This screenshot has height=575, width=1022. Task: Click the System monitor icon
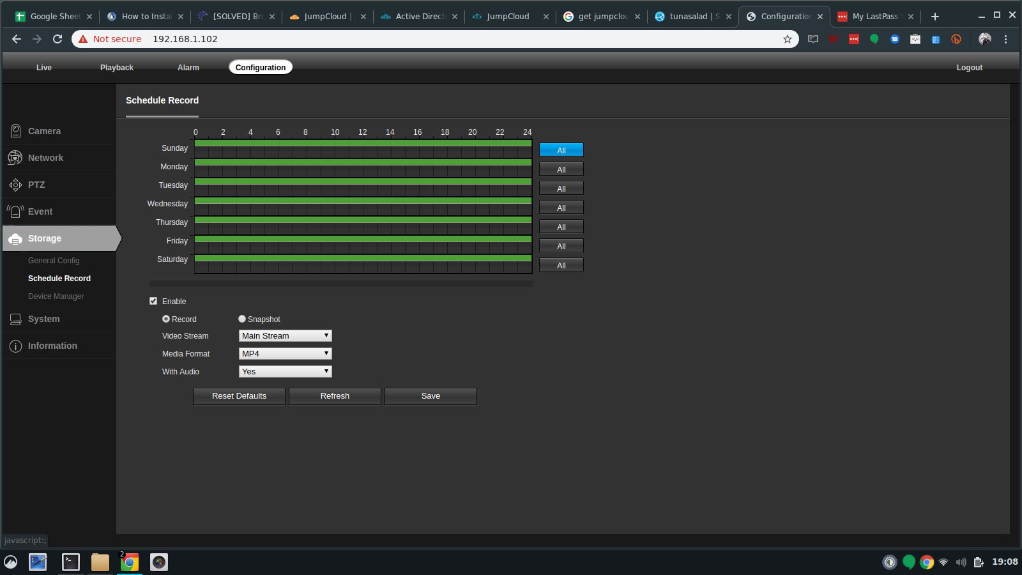click(15, 319)
